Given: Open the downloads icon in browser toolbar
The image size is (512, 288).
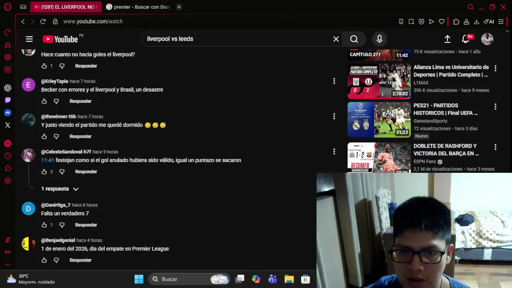Looking at the screenshot, I should pos(476,22).
